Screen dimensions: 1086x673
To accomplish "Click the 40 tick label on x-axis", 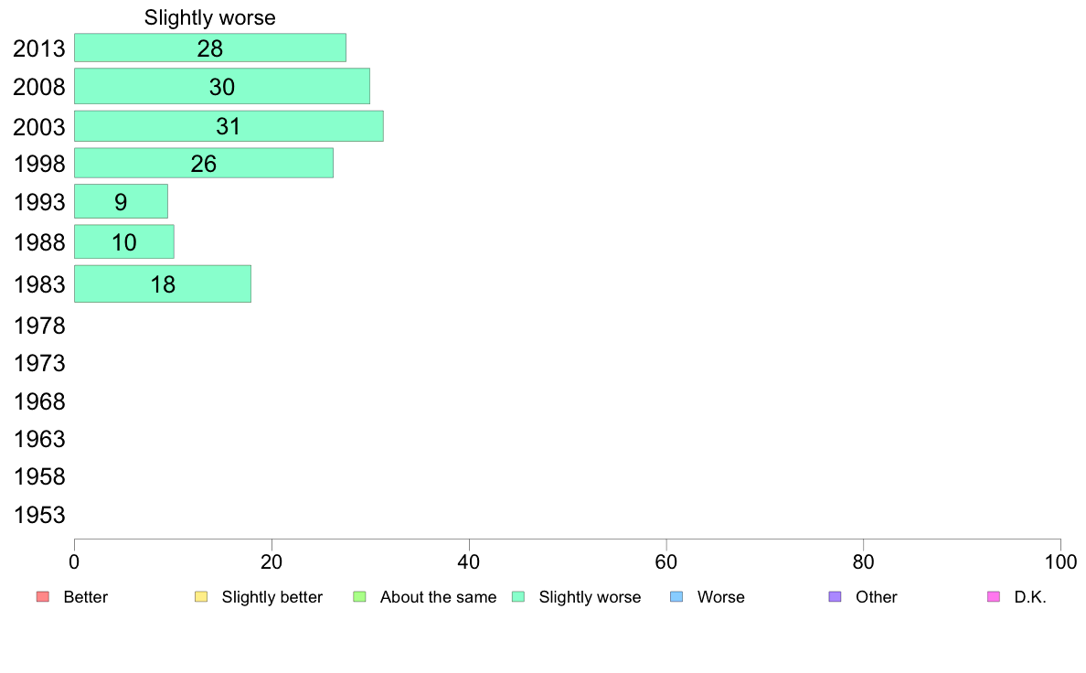I will coord(469,562).
